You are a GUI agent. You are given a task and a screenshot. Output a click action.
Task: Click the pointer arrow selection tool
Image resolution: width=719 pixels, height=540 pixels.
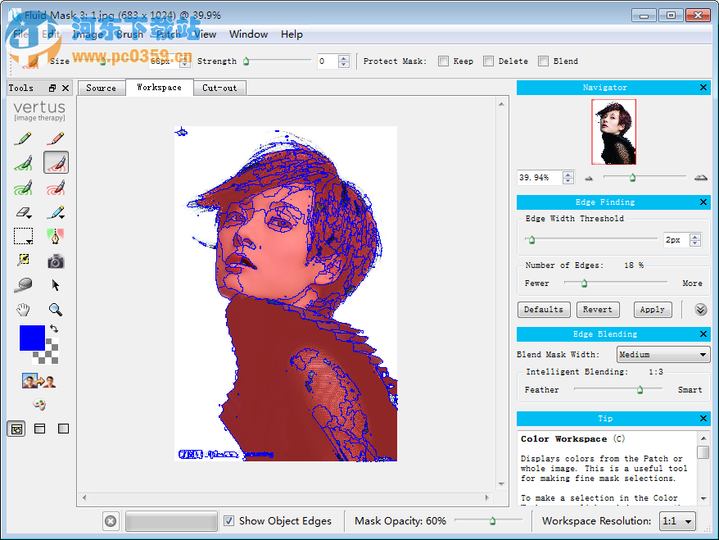pyautogui.click(x=56, y=285)
